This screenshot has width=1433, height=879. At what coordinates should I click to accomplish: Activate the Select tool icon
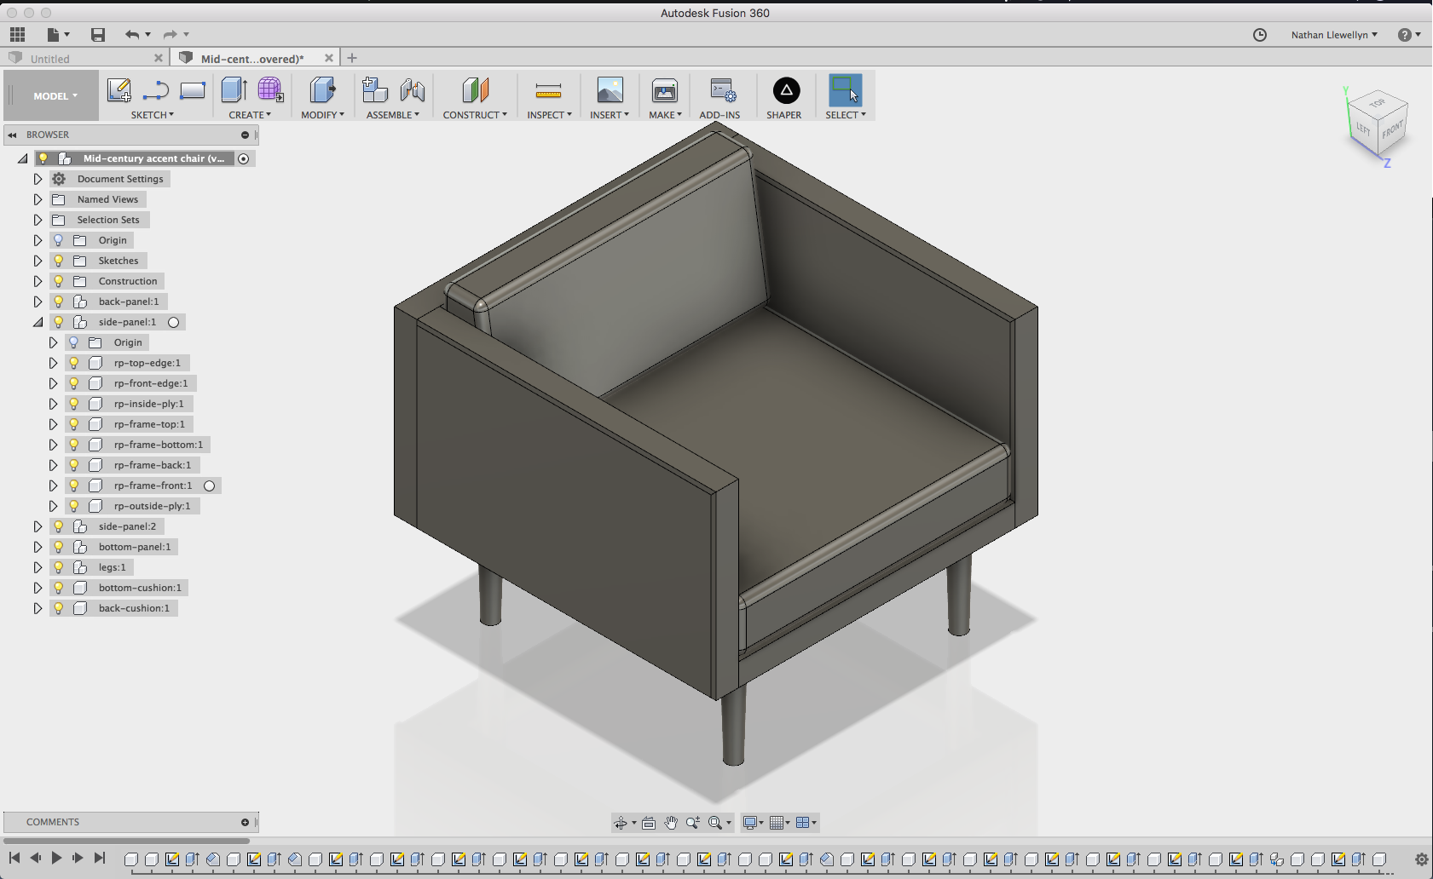845,90
